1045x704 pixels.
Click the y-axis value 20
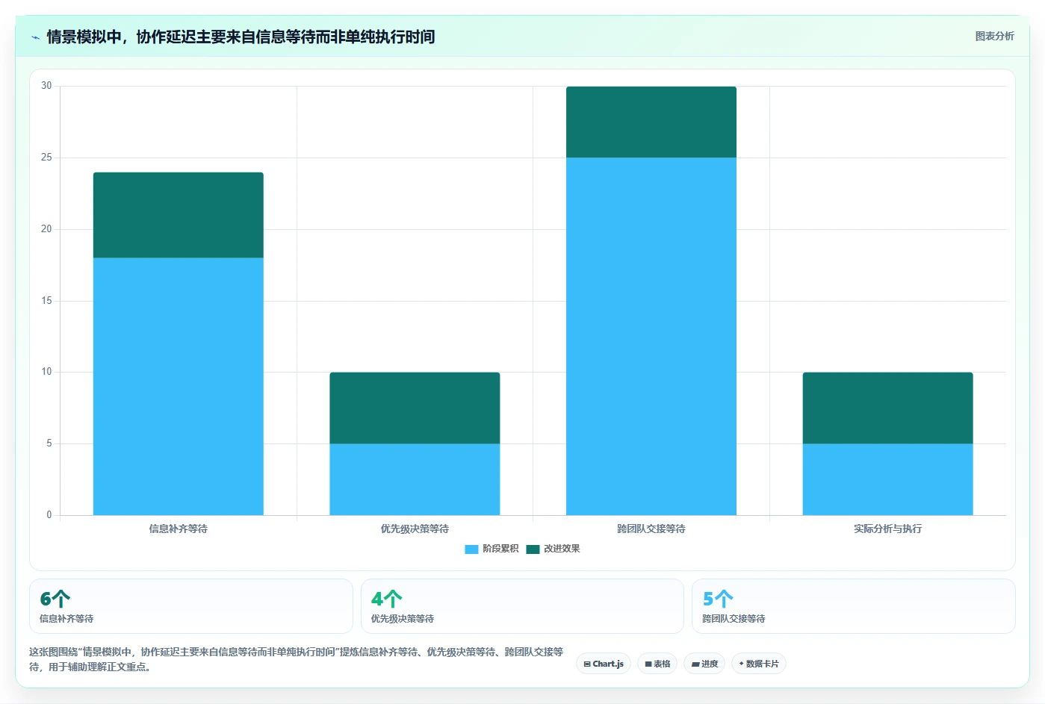pos(46,229)
